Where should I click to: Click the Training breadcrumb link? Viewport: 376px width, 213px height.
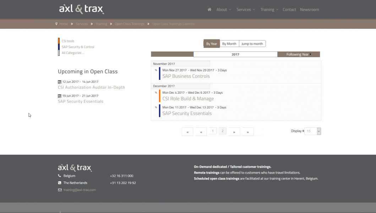(x=102, y=24)
